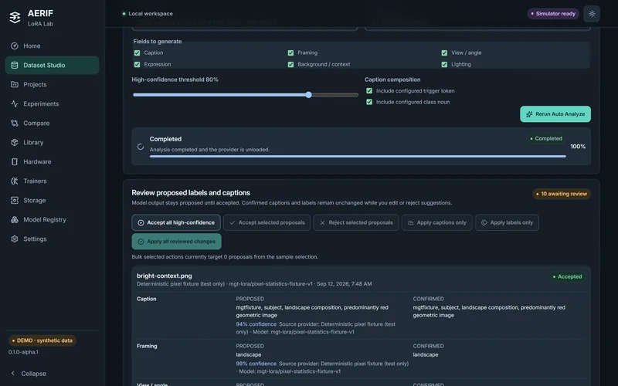Open Hardware in the sidebar
Screen dimensions: 618x386
coord(52,162)
